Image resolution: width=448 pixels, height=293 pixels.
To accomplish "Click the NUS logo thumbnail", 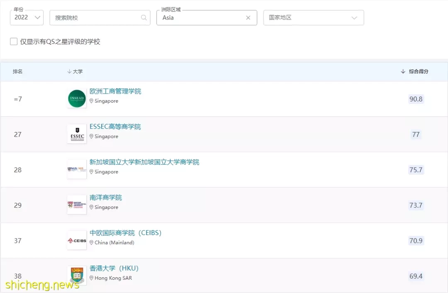I will click(77, 169).
